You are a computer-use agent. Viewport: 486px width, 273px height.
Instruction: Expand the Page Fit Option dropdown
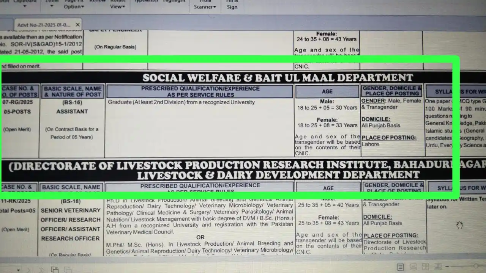(x=74, y=5)
